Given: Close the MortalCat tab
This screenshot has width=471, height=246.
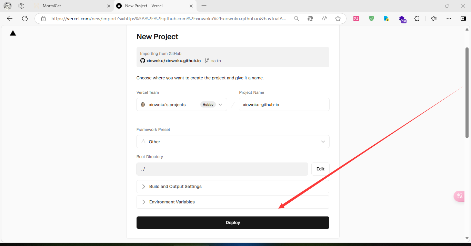Looking at the screenshot, I should [x=108, y=6].
